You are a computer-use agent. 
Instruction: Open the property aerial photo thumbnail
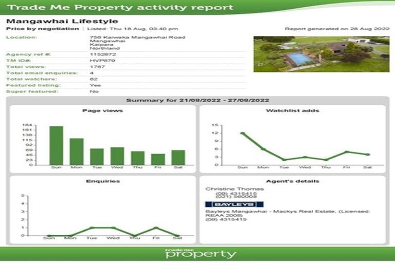[x=321, y=54]
